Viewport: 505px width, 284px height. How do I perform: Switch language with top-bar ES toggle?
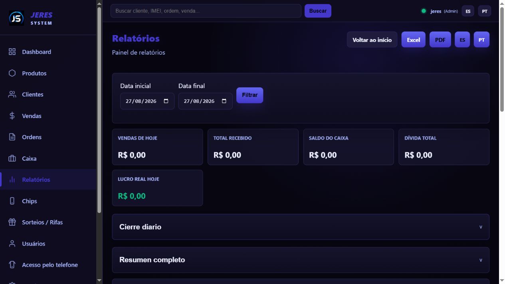[x=468, y=11]
